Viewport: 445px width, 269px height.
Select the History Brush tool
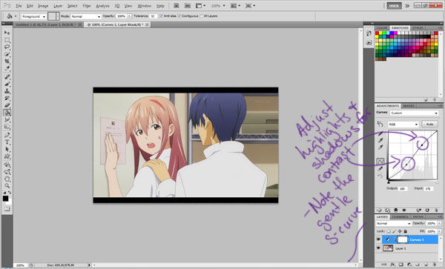pyautogui.click(x=7, y=99)
